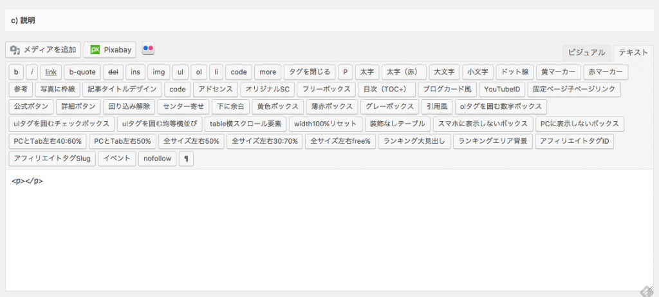Click the 赤マーカー red marker button

pos(605,72)
